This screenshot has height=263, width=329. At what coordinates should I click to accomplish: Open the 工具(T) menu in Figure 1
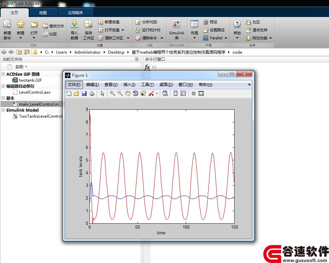[x=147, y=85]
